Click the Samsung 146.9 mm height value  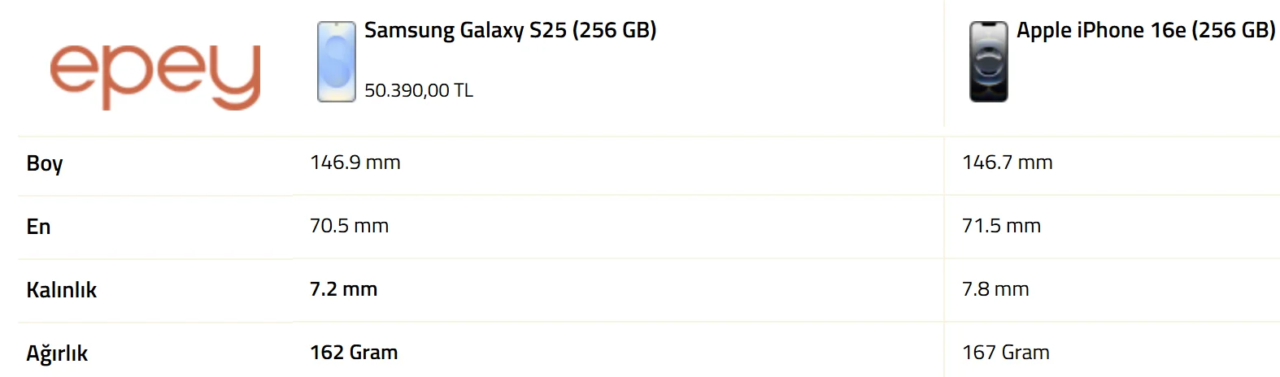355,162
